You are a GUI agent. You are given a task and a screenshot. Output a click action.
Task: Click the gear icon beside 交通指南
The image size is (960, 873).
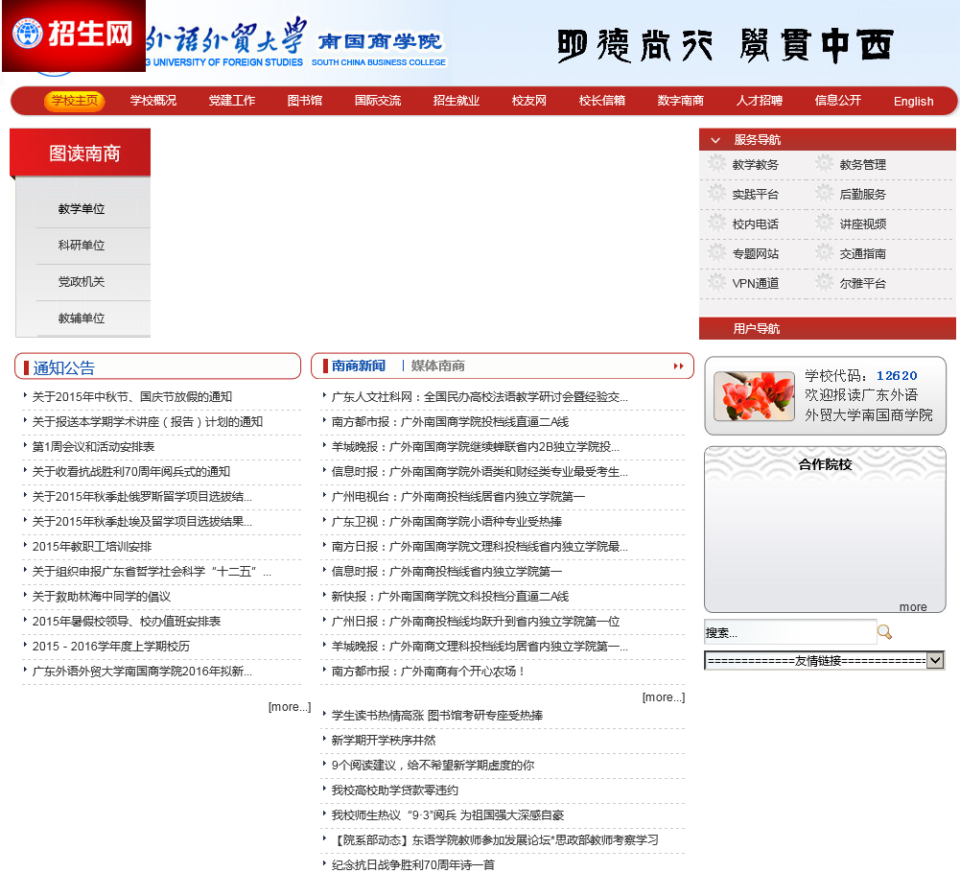[824, 252]
